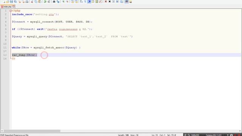Open Find dialog via binoculars icon

[54, 2]
